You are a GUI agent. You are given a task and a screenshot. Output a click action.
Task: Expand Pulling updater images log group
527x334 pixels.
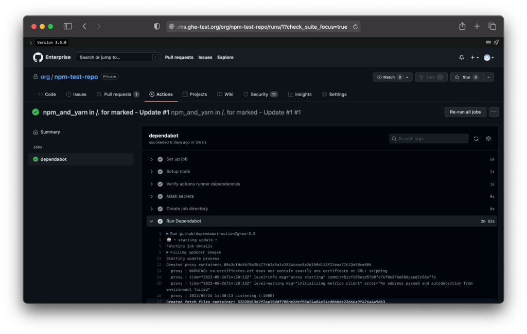(x=194, y=252)
